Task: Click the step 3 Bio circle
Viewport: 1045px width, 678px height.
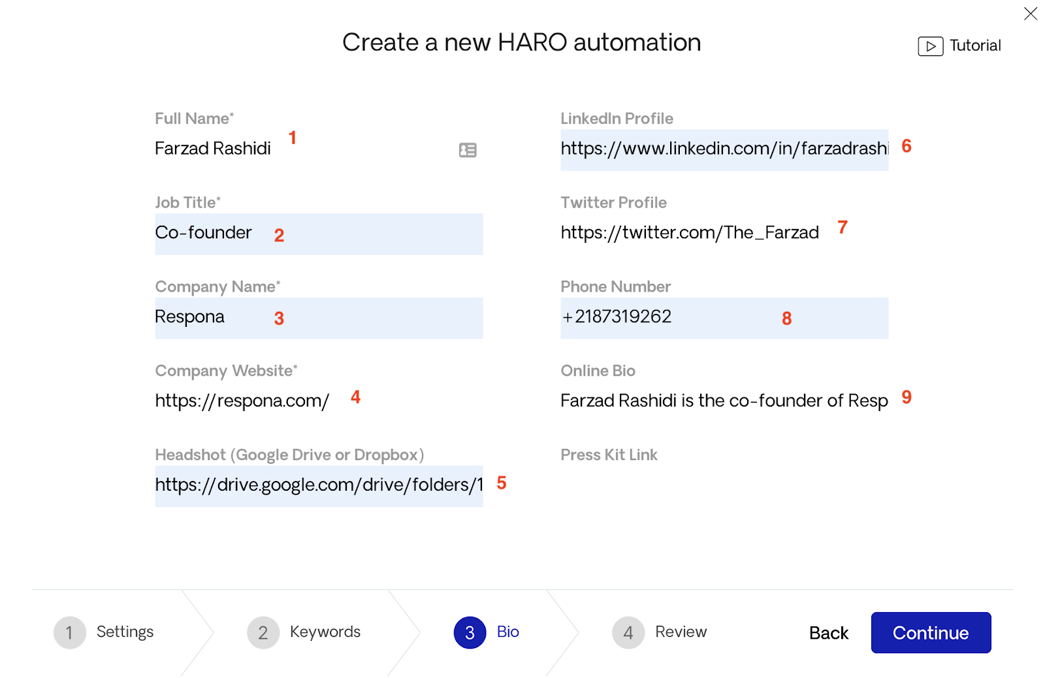Action: pos(470,632)
